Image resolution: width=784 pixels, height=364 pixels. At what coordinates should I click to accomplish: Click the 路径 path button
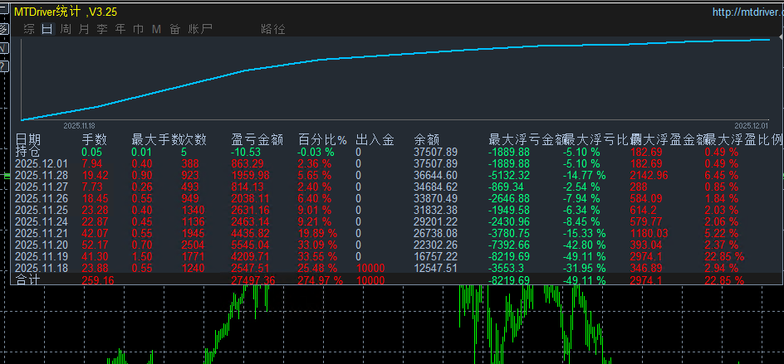tap(273, 29)
